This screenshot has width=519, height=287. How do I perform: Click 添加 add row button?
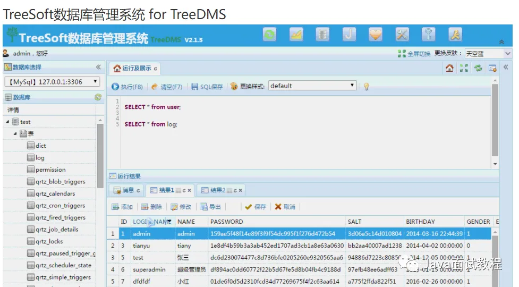122,207
